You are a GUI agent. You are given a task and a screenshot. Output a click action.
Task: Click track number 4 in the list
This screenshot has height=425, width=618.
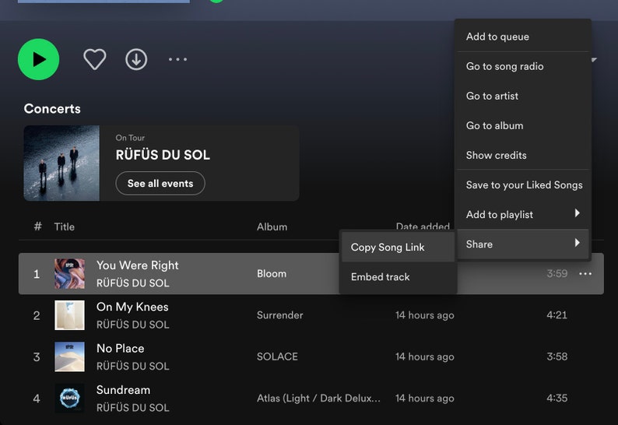pos(37,399)
